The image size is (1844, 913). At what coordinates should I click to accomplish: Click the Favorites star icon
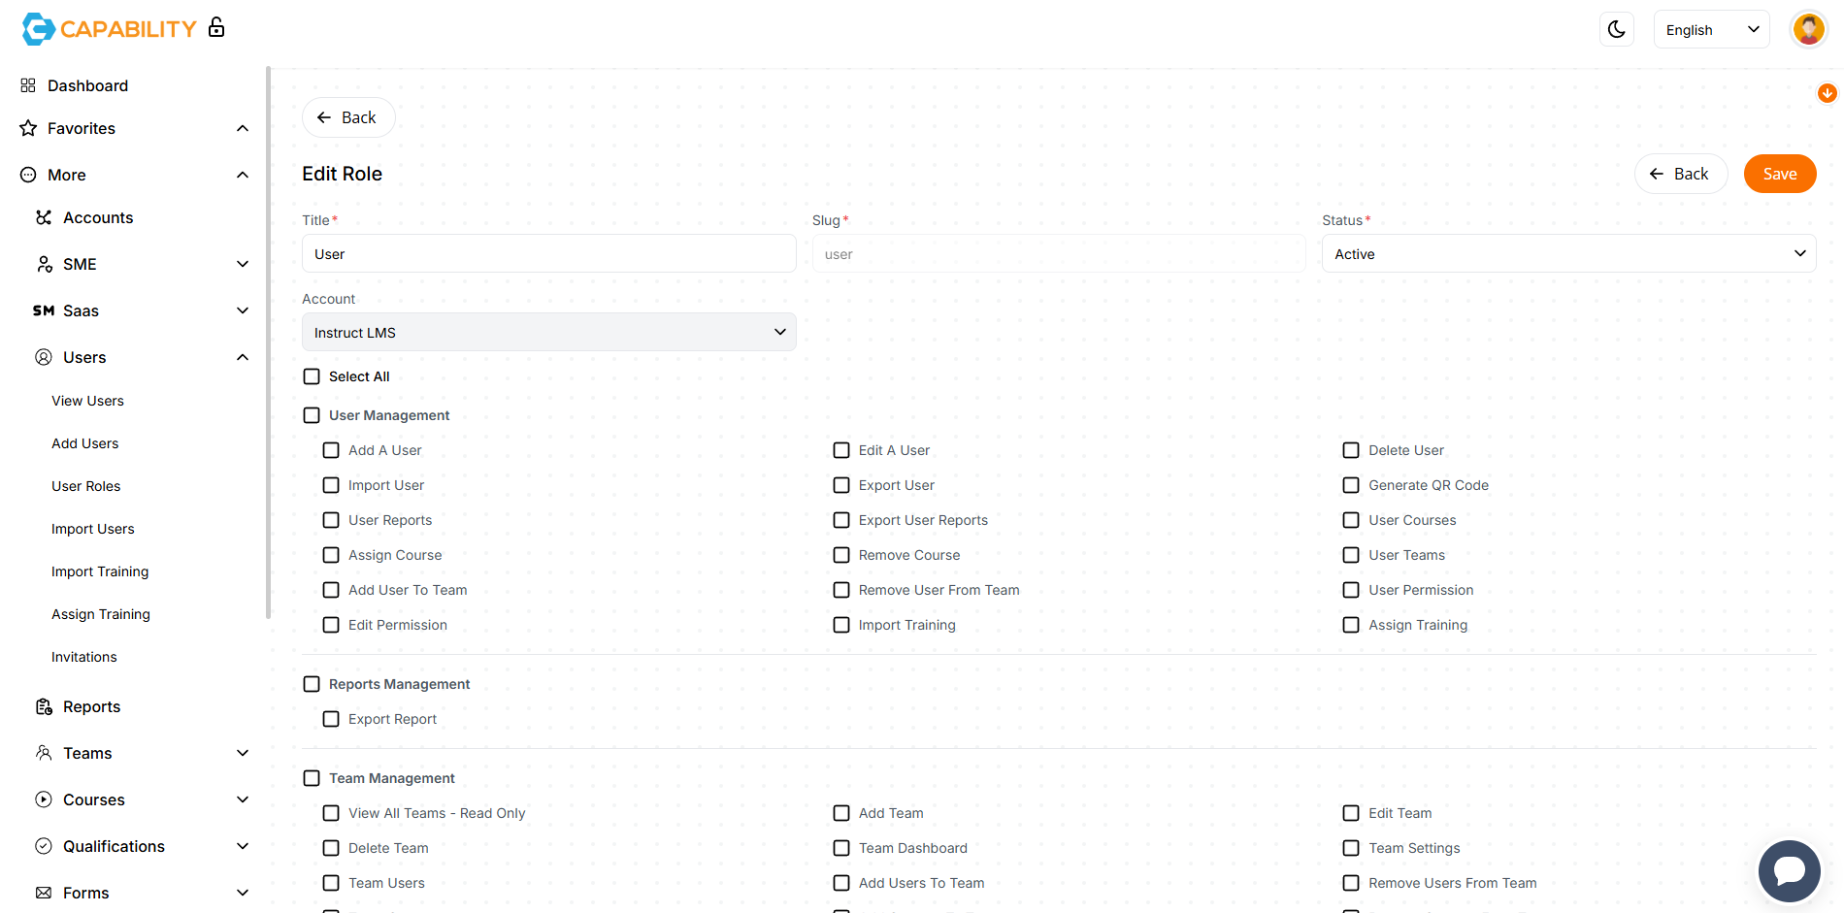pyautogui.click(x=28, y=128)
